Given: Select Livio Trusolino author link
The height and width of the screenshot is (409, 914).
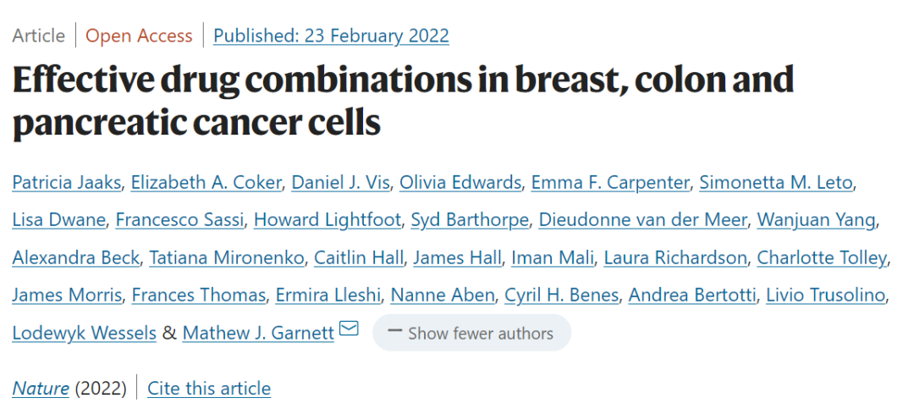Looking at the screenshot, I should pos(825,296).
